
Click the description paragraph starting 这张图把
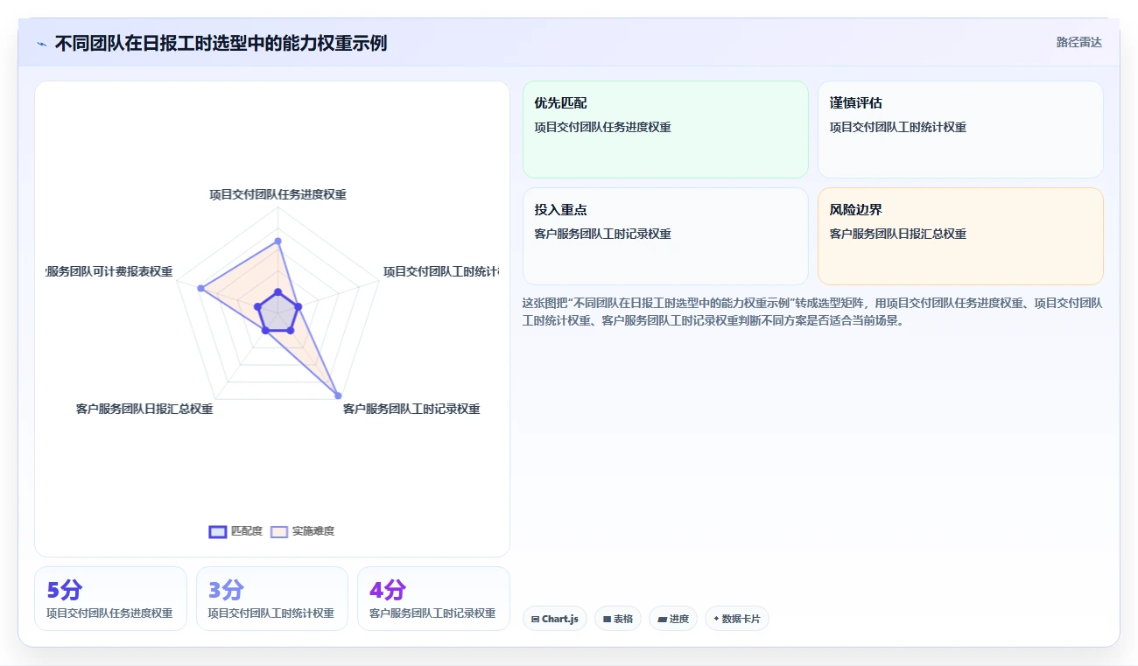(x=812, y=312)
